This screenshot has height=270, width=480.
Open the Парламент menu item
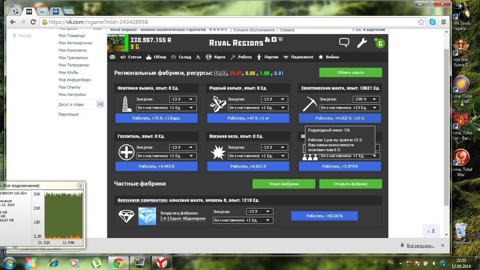298,57
